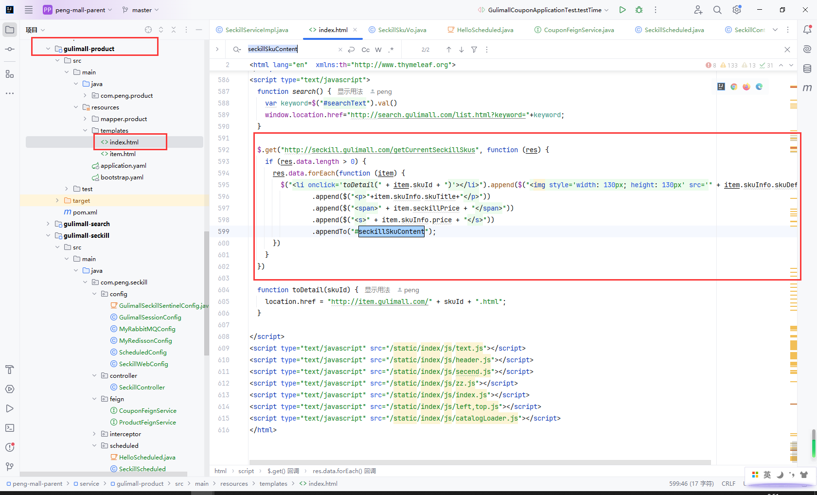Open the Terminal tool window
817x495 pixels.
[x=10, y=428]
